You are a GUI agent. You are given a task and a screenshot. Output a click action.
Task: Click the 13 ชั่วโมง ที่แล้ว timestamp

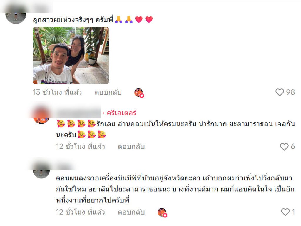(57, 92)
